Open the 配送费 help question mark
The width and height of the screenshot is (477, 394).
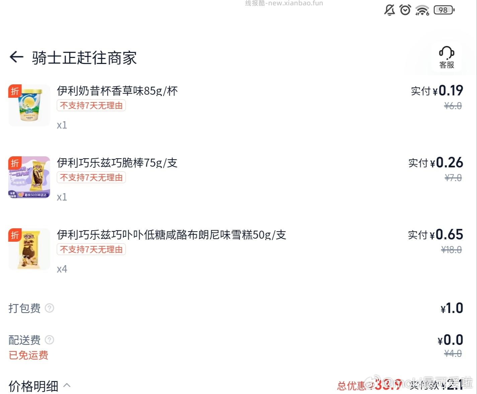[x=49, y=340]
